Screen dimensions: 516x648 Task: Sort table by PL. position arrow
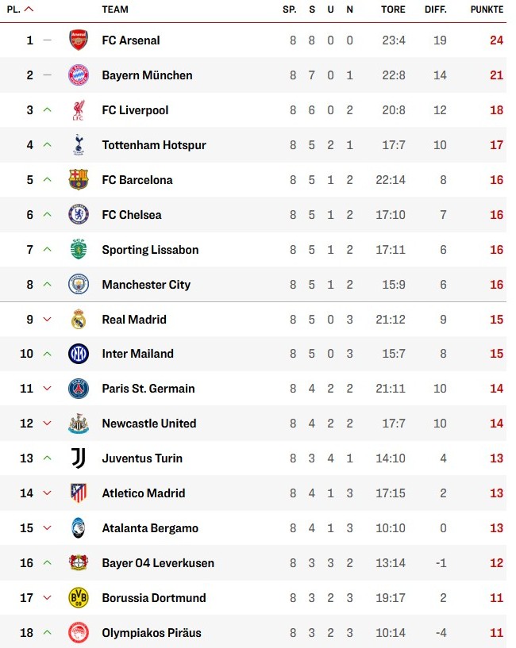29,10
